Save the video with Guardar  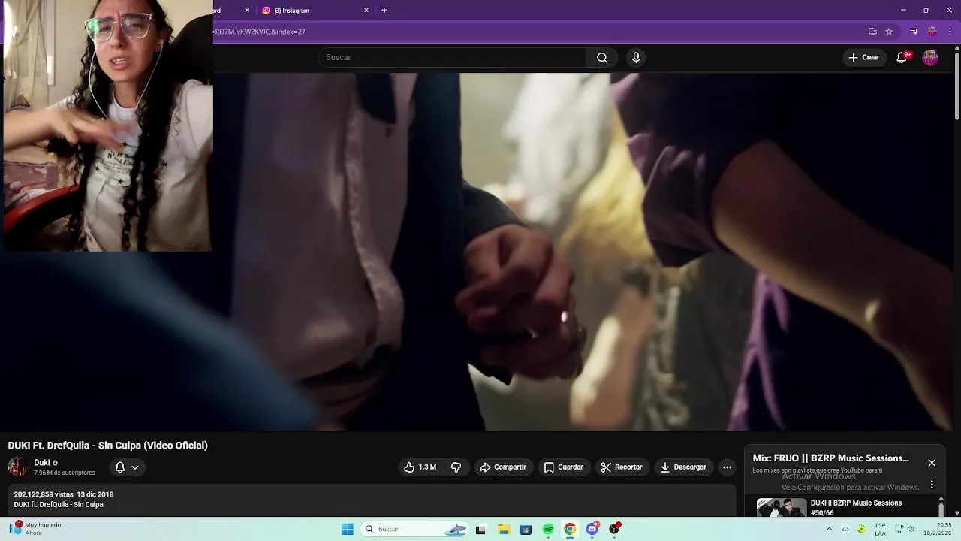[x=563, y=467]
